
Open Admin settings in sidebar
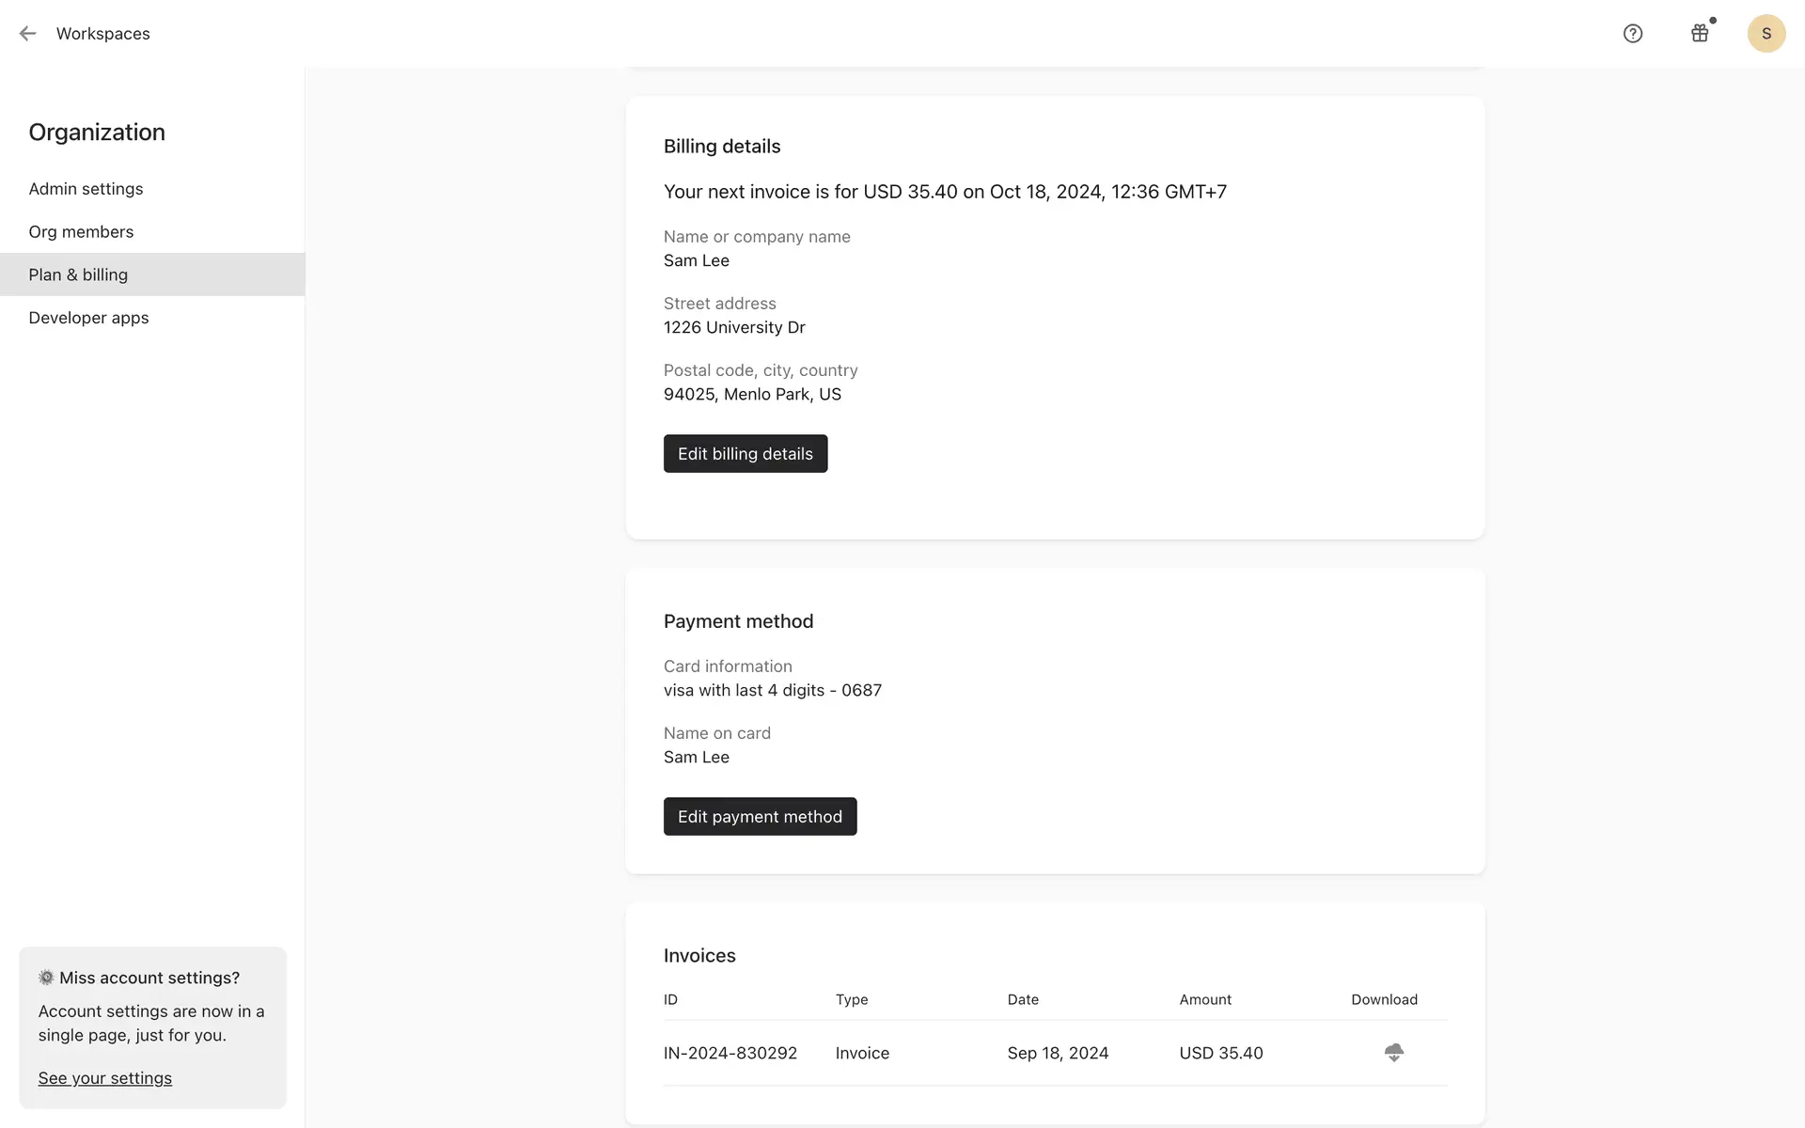click(86, 189)
